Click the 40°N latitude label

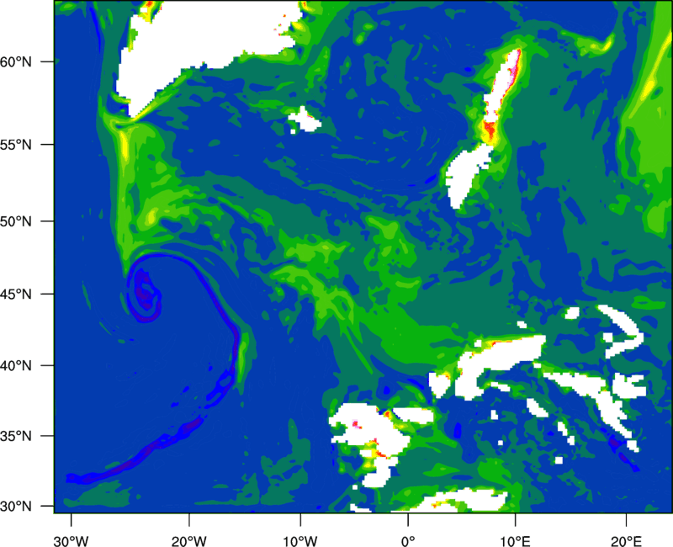click(16, 366)
